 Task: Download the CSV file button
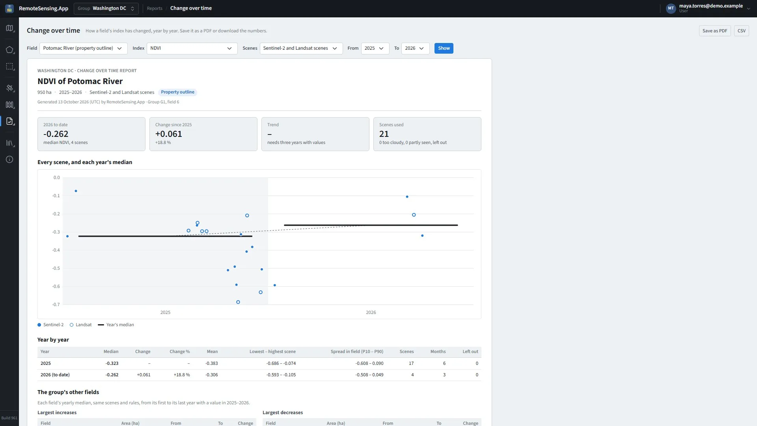(741, 31)
